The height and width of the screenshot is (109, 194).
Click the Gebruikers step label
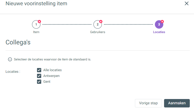[x=98, y=32]
